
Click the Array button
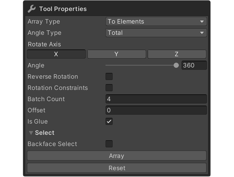117,156
